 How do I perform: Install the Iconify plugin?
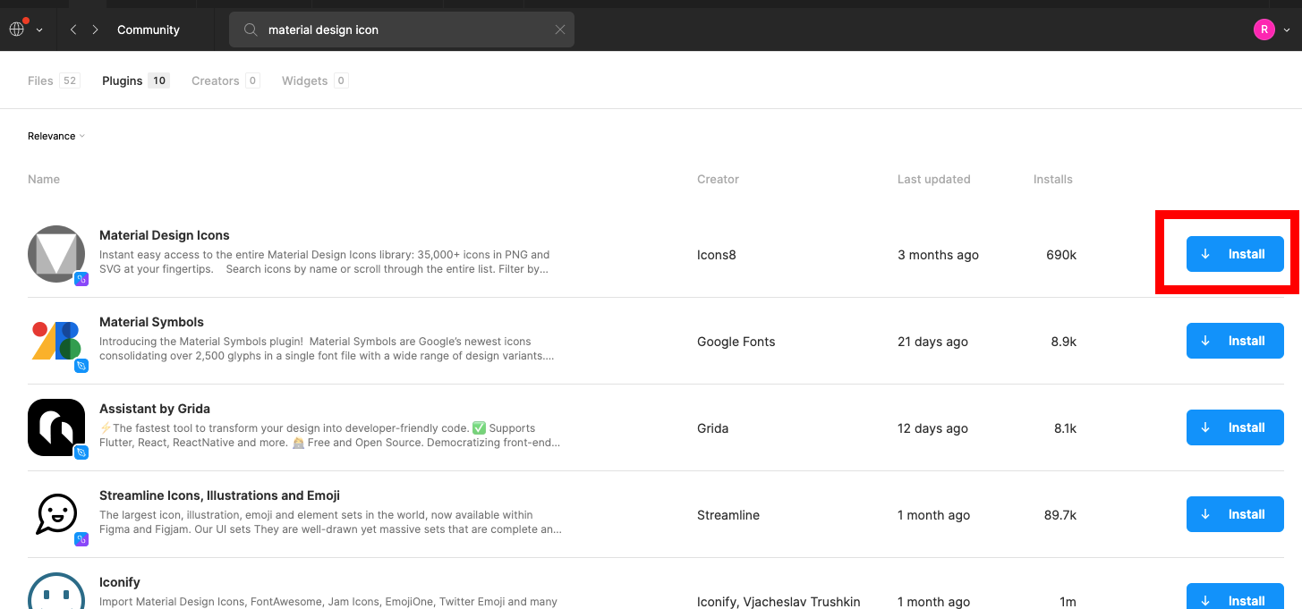pyautogui.click(x=1235, y=596)
